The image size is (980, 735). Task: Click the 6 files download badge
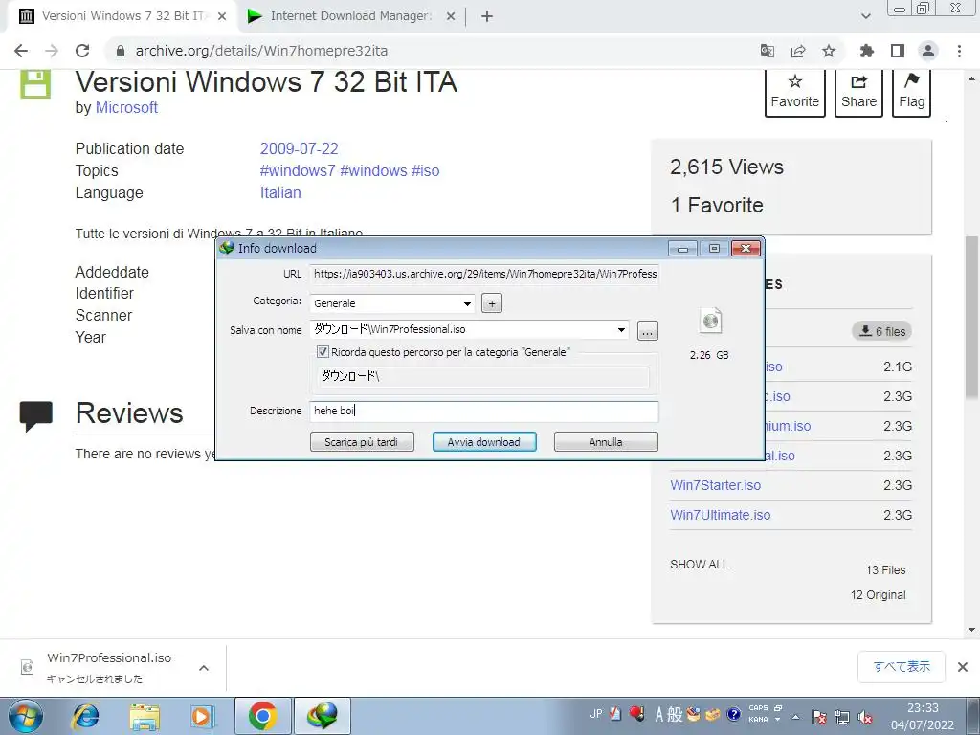pyautogui.click(x=881, y=331)
